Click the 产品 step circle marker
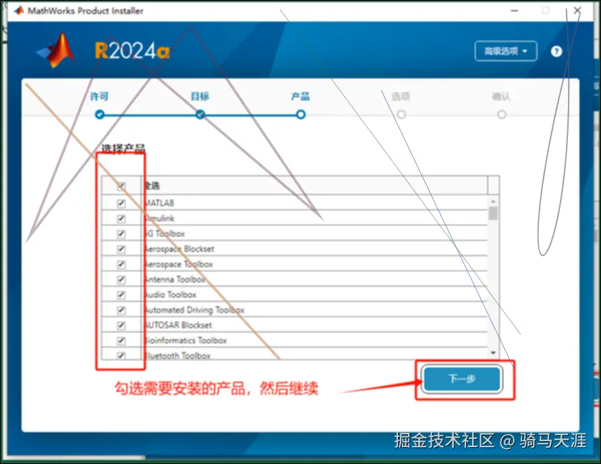Screen dimensions: 601x464 [x=301, y=114]
